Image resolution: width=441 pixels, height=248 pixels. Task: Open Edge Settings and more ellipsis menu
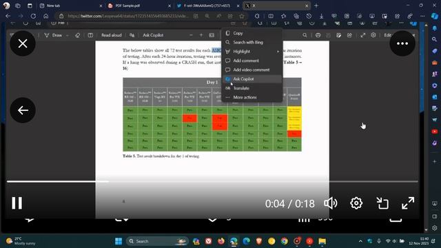tap(422, 16)
